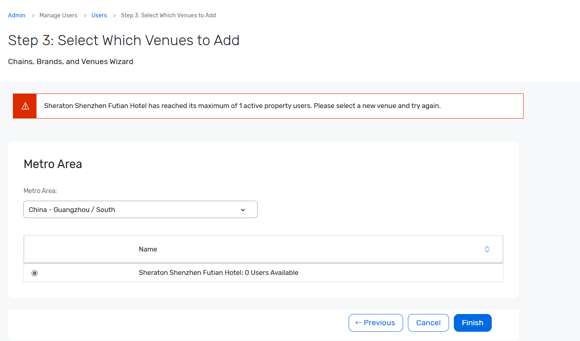Click the maximum active users error message
This screenshot has width=580, height=341.
pyautogui.click(x=242, y=106)
